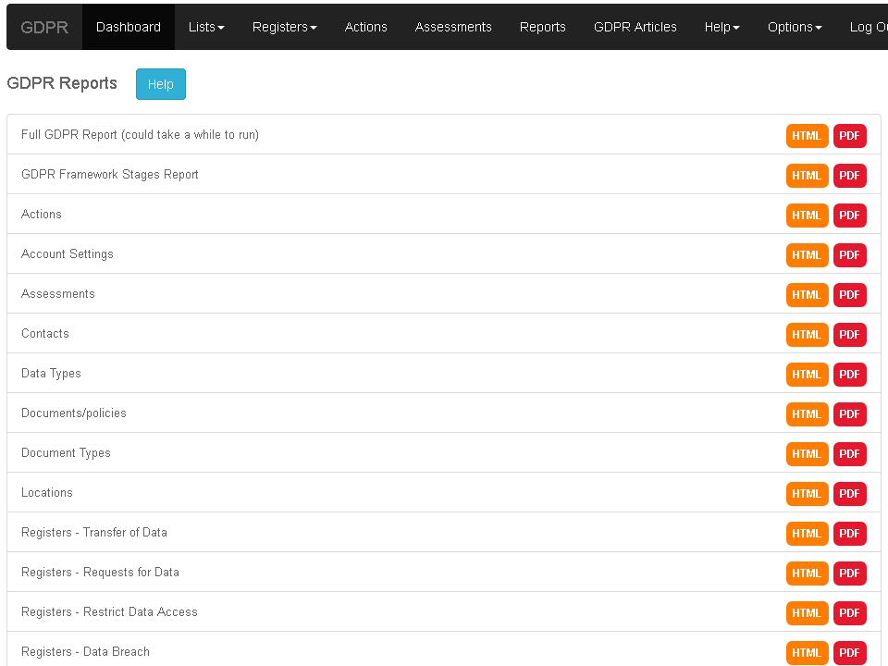Open Transfer of Data register HTML
This screenshot has height=666, width=888.
[x=807, y=534]
